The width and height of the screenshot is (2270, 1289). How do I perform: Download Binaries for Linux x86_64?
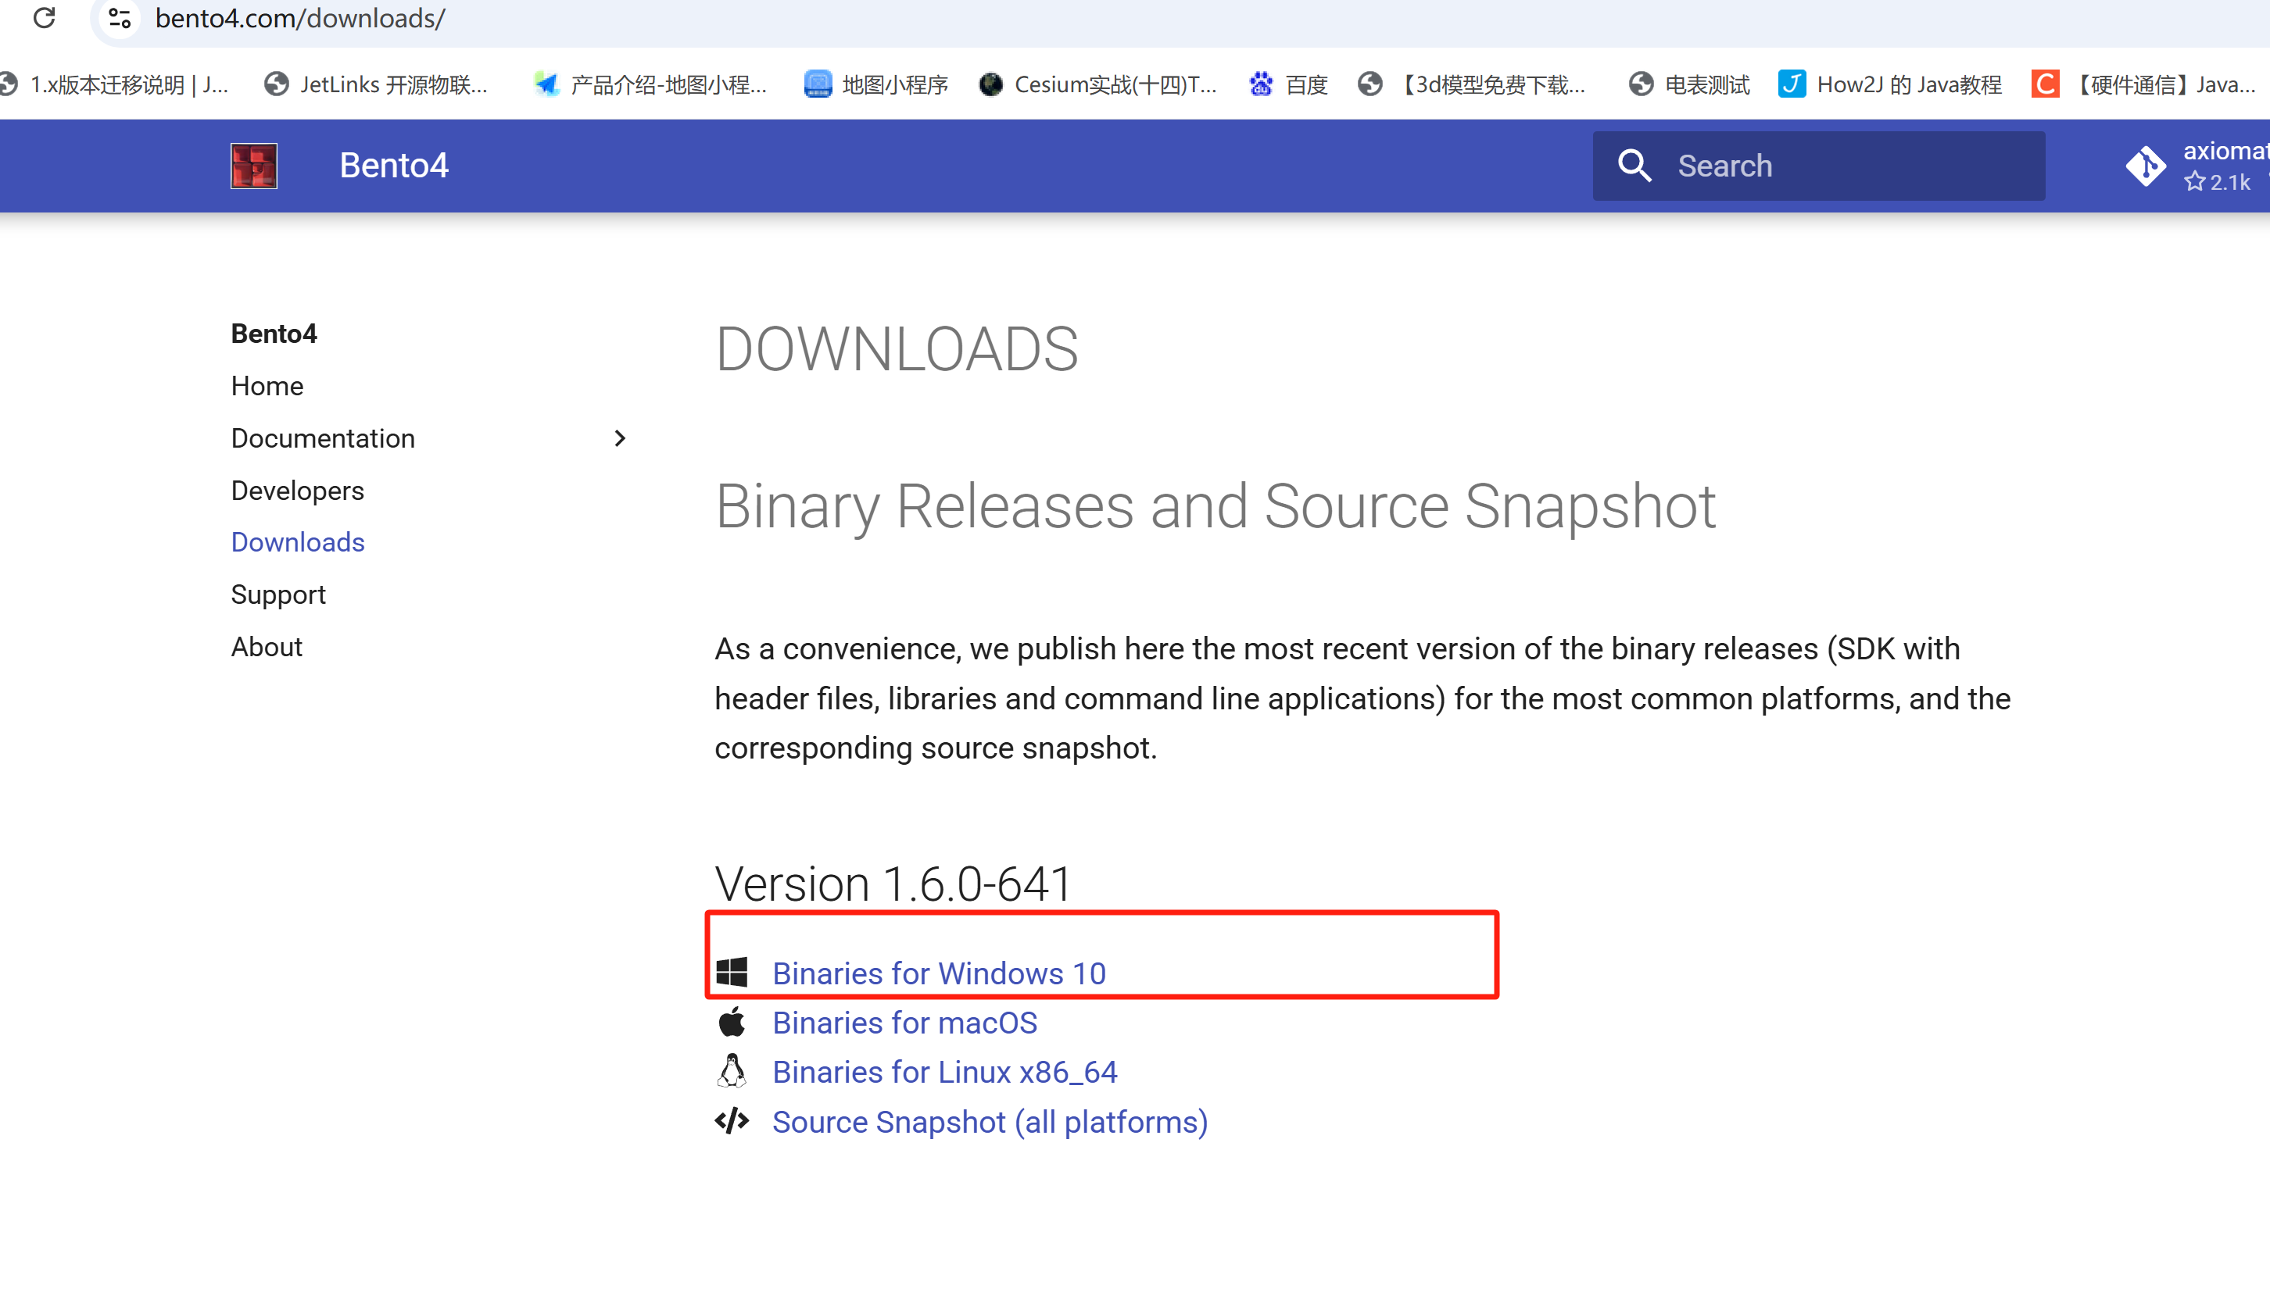[x=944, y=1072]
